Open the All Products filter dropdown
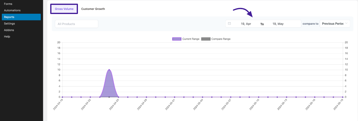This screenshot has width=358, height=121. point(76,24)
